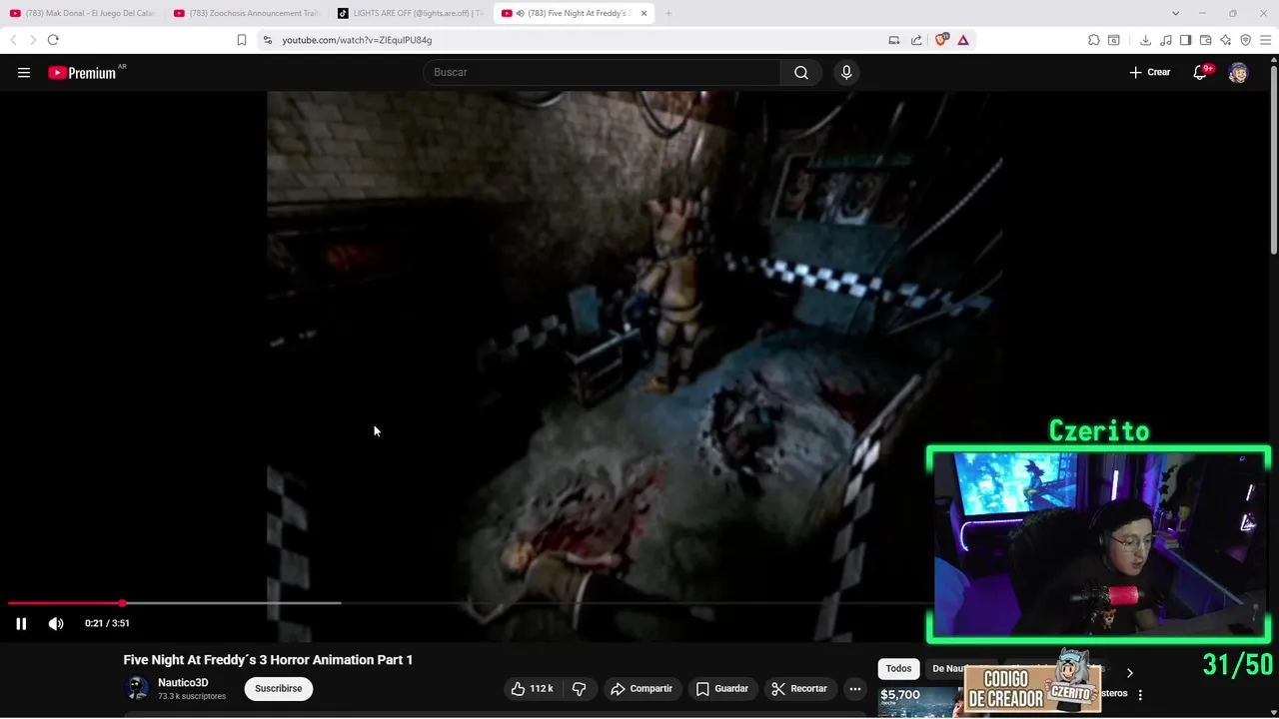This screenshot has width=1279, height=719.
Task: Click the 73.3 k suscriptores text
Action: (x=192, y=697)
